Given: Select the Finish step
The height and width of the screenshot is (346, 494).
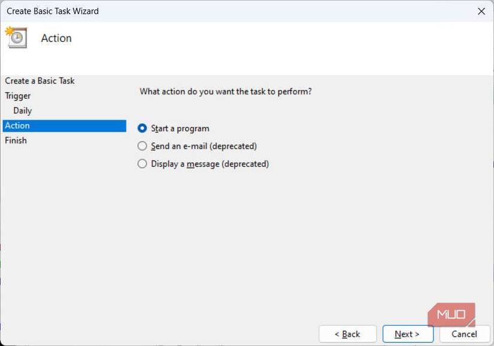Looking at the screenshot, I should 16,140.
